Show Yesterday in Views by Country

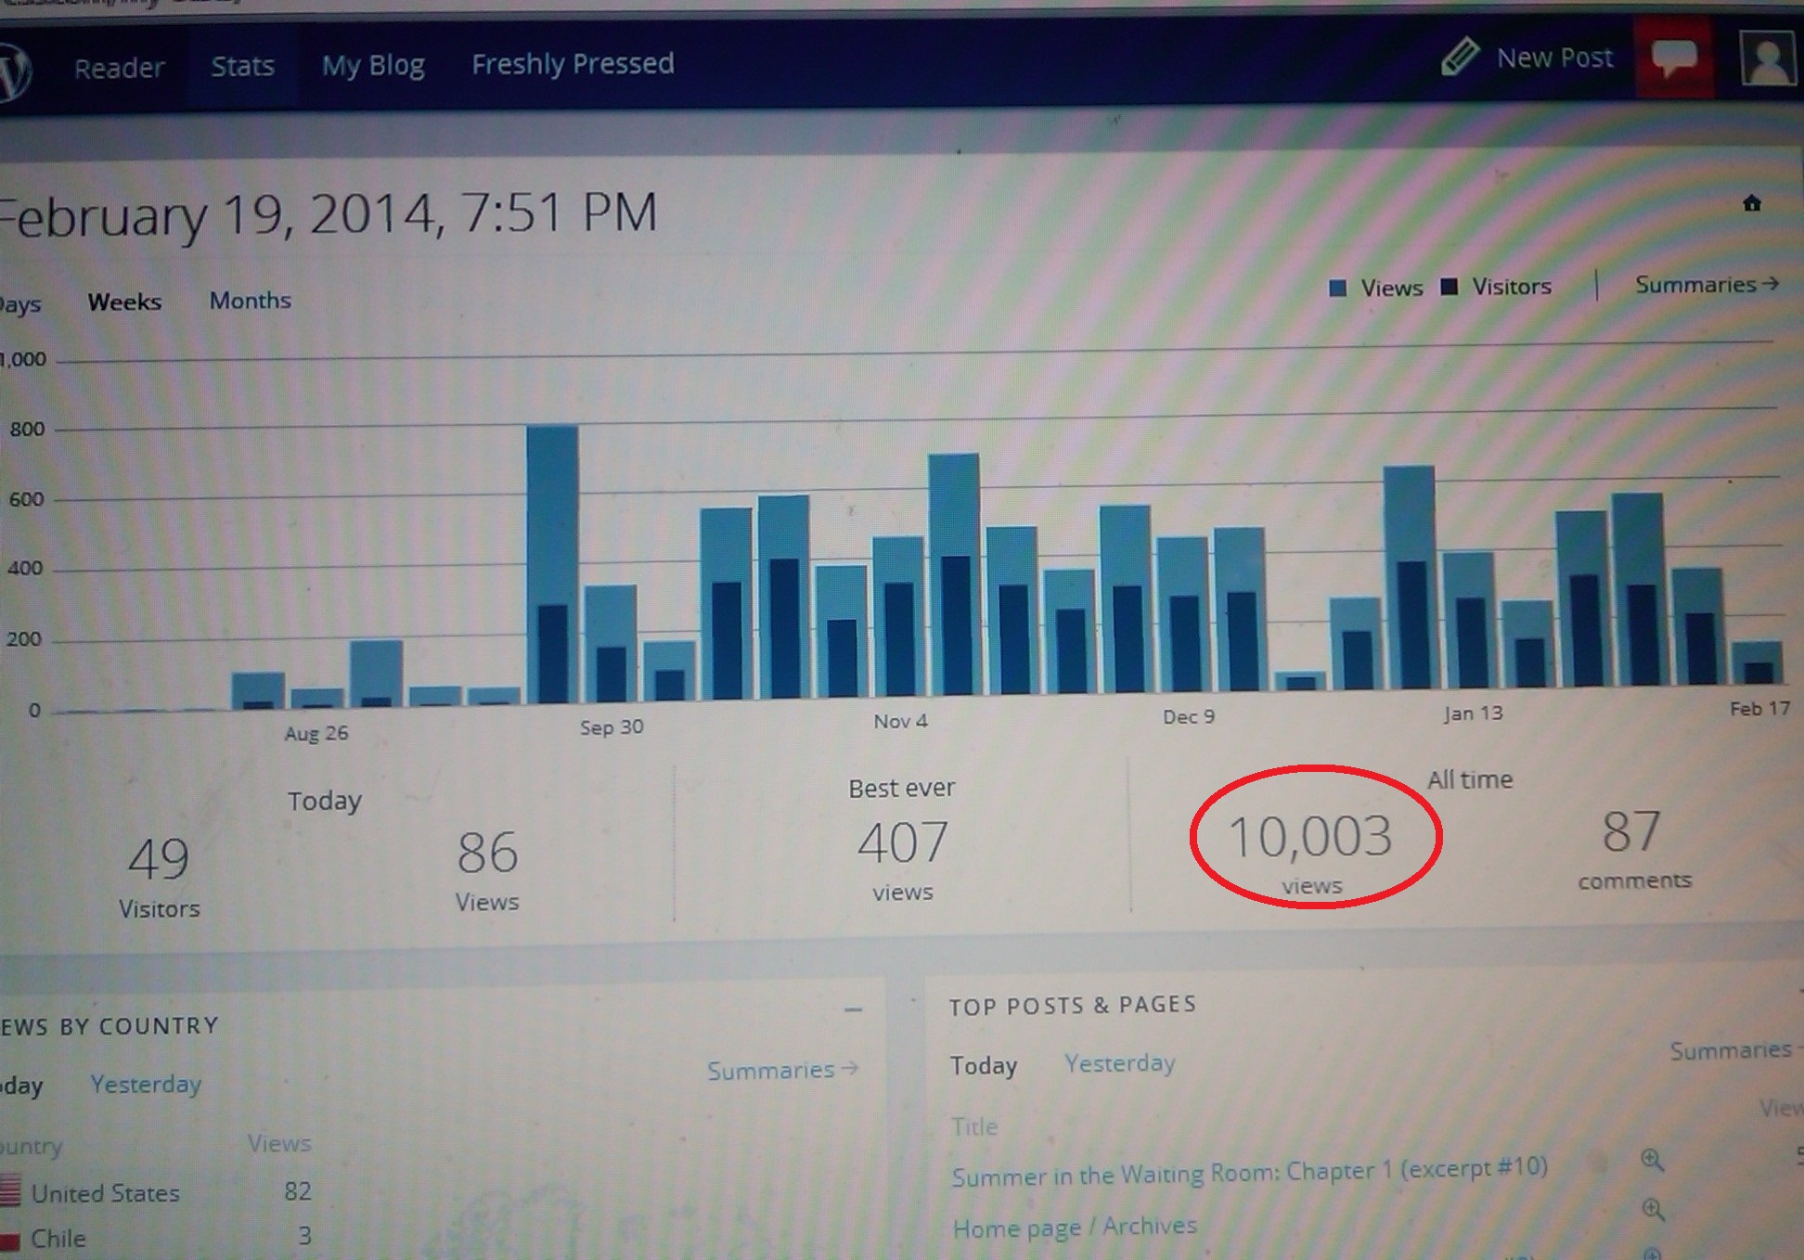[x=146, y=1084]
